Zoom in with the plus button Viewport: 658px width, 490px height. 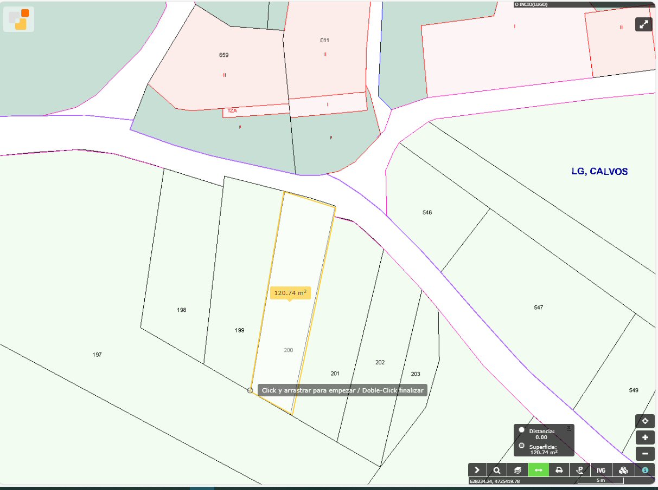click(x=645, y=437)
